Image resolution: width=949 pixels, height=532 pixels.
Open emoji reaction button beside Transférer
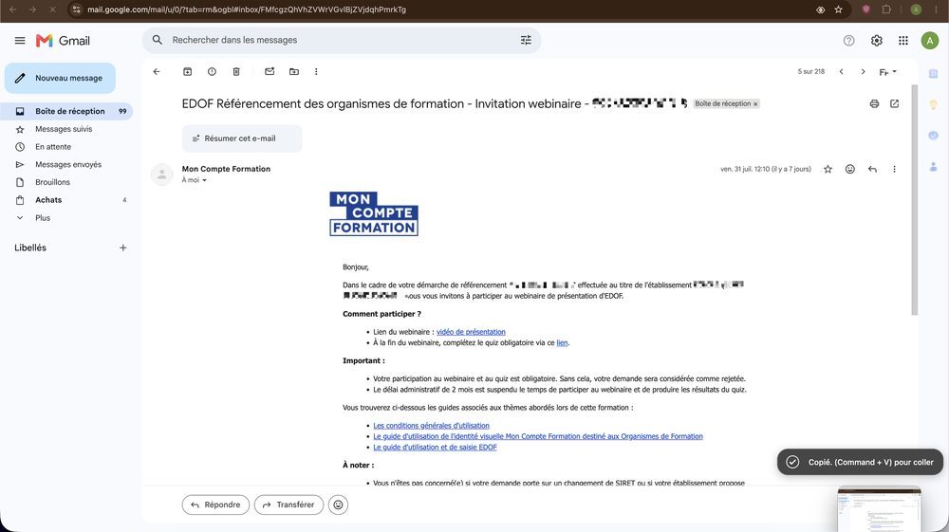click(339, 504)
